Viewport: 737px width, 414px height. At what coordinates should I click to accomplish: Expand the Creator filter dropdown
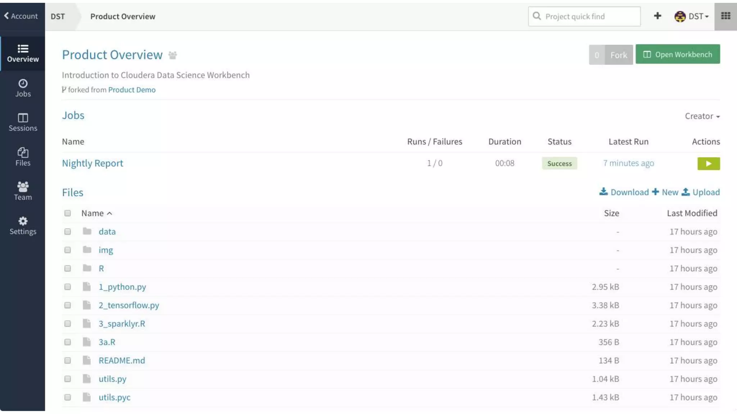coord(702,116)
